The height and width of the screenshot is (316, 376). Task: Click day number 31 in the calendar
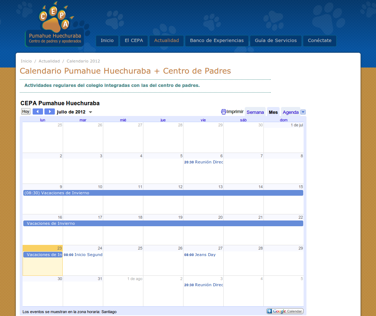coord(100,279)
